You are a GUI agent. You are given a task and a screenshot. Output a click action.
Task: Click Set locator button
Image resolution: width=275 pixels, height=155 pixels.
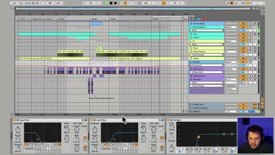(192, 16)
